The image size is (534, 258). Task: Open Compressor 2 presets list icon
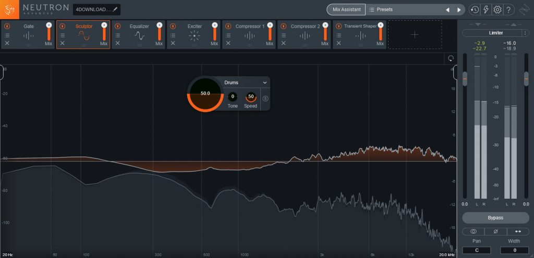283,35
